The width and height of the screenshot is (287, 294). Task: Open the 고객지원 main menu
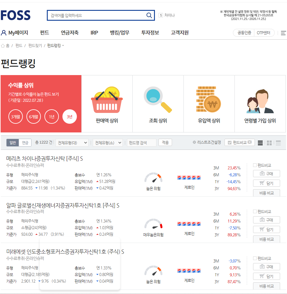(x=180, y=33)
